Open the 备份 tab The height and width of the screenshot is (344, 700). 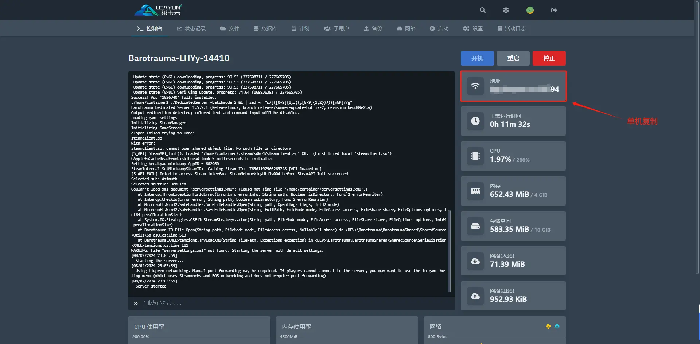click(373, 28)
